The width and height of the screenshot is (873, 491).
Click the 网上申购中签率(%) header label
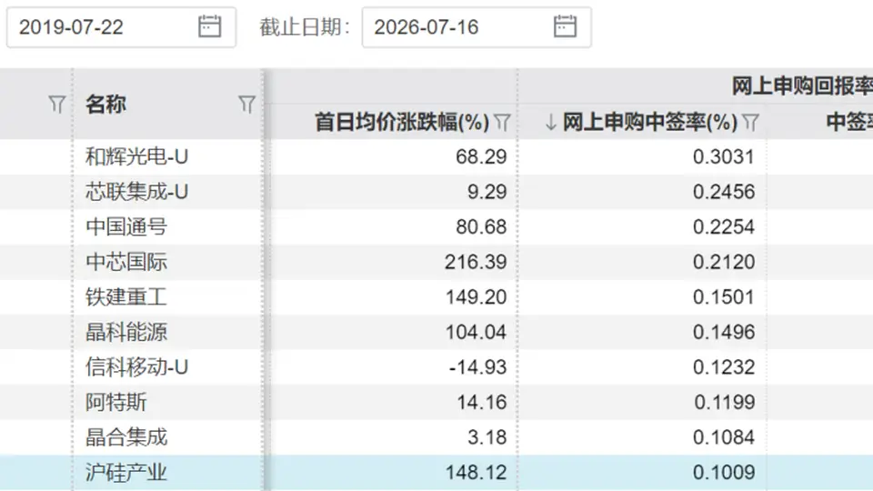(649, 122)
